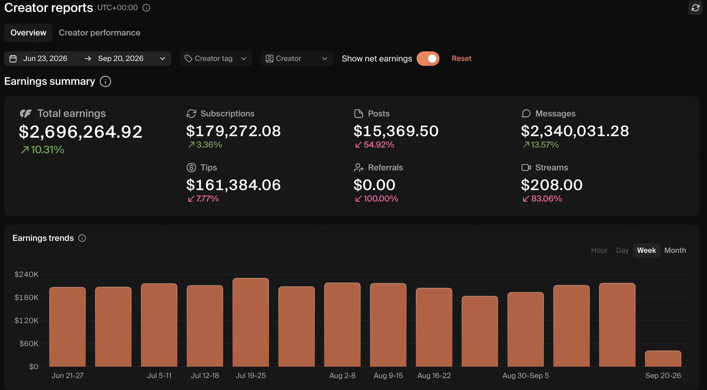
Task: Click the Subscriptions cycle icon
Action: pos(191,114)
